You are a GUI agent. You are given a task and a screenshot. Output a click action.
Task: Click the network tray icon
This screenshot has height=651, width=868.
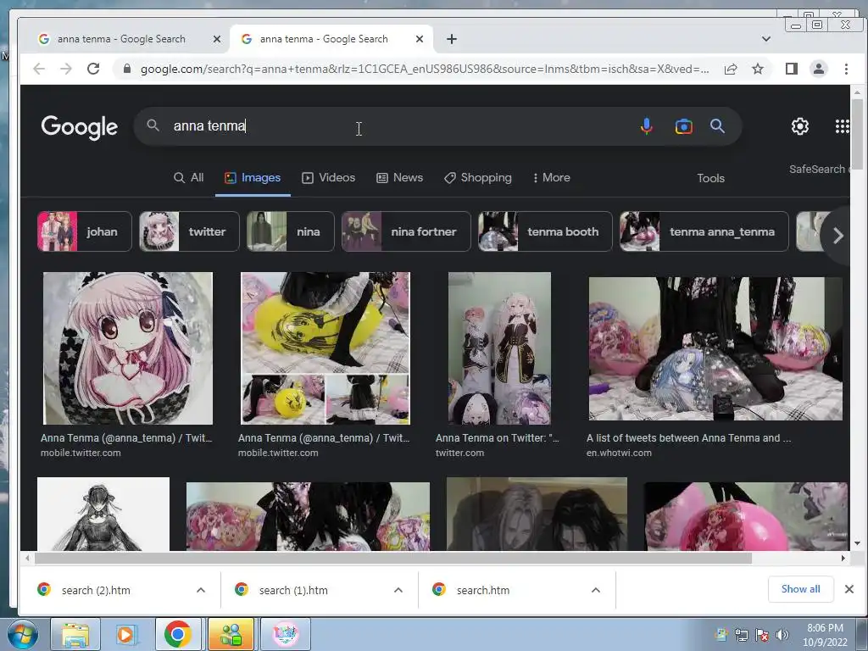[741, 635]
